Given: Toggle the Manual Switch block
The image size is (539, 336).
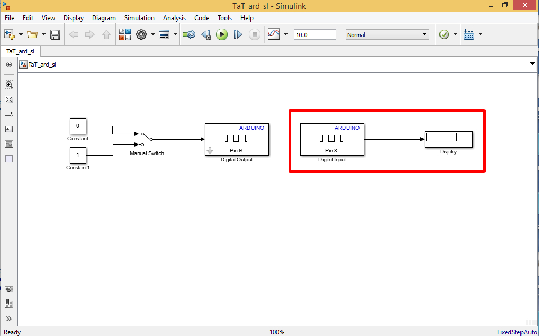Looking at the screenshot, I should click(146, 139).
